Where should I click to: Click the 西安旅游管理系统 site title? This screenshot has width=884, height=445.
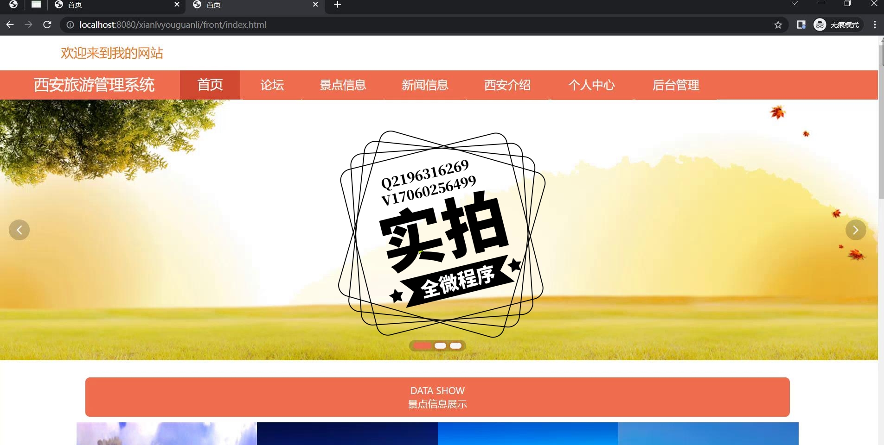pyautogui.click(x=94, y=85)
